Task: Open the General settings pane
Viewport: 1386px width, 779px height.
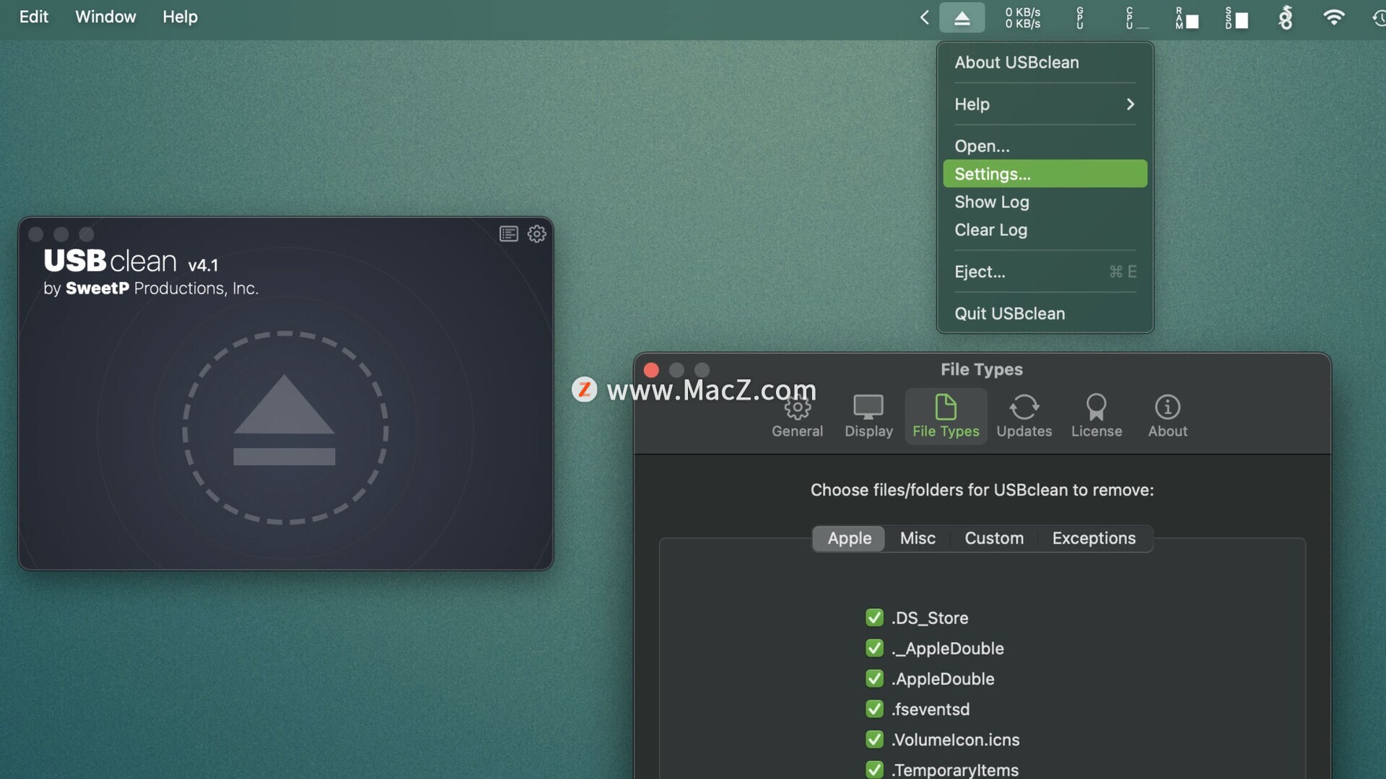Action: pyautogui.click(x=797, y=417)
